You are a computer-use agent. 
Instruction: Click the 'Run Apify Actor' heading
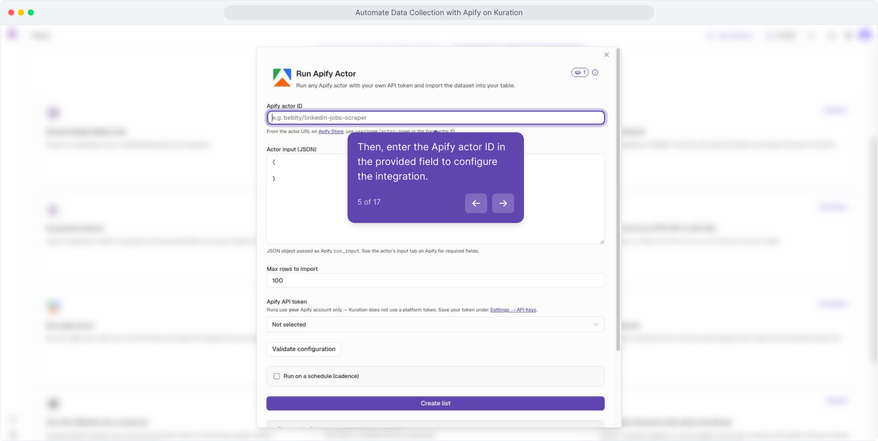point(326,74)
